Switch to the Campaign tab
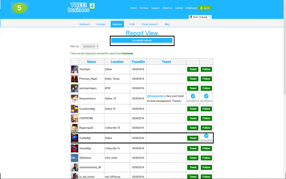286x179 pixels. pos(101,24)
